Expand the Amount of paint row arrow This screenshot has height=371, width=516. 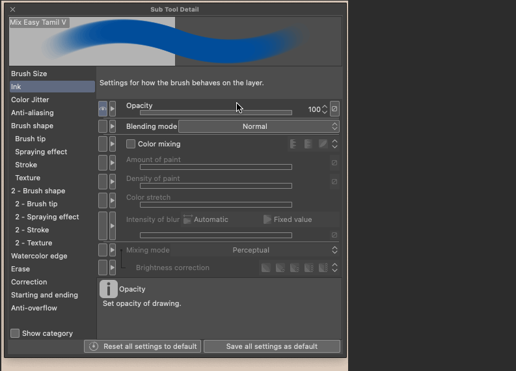pos(113,163)
